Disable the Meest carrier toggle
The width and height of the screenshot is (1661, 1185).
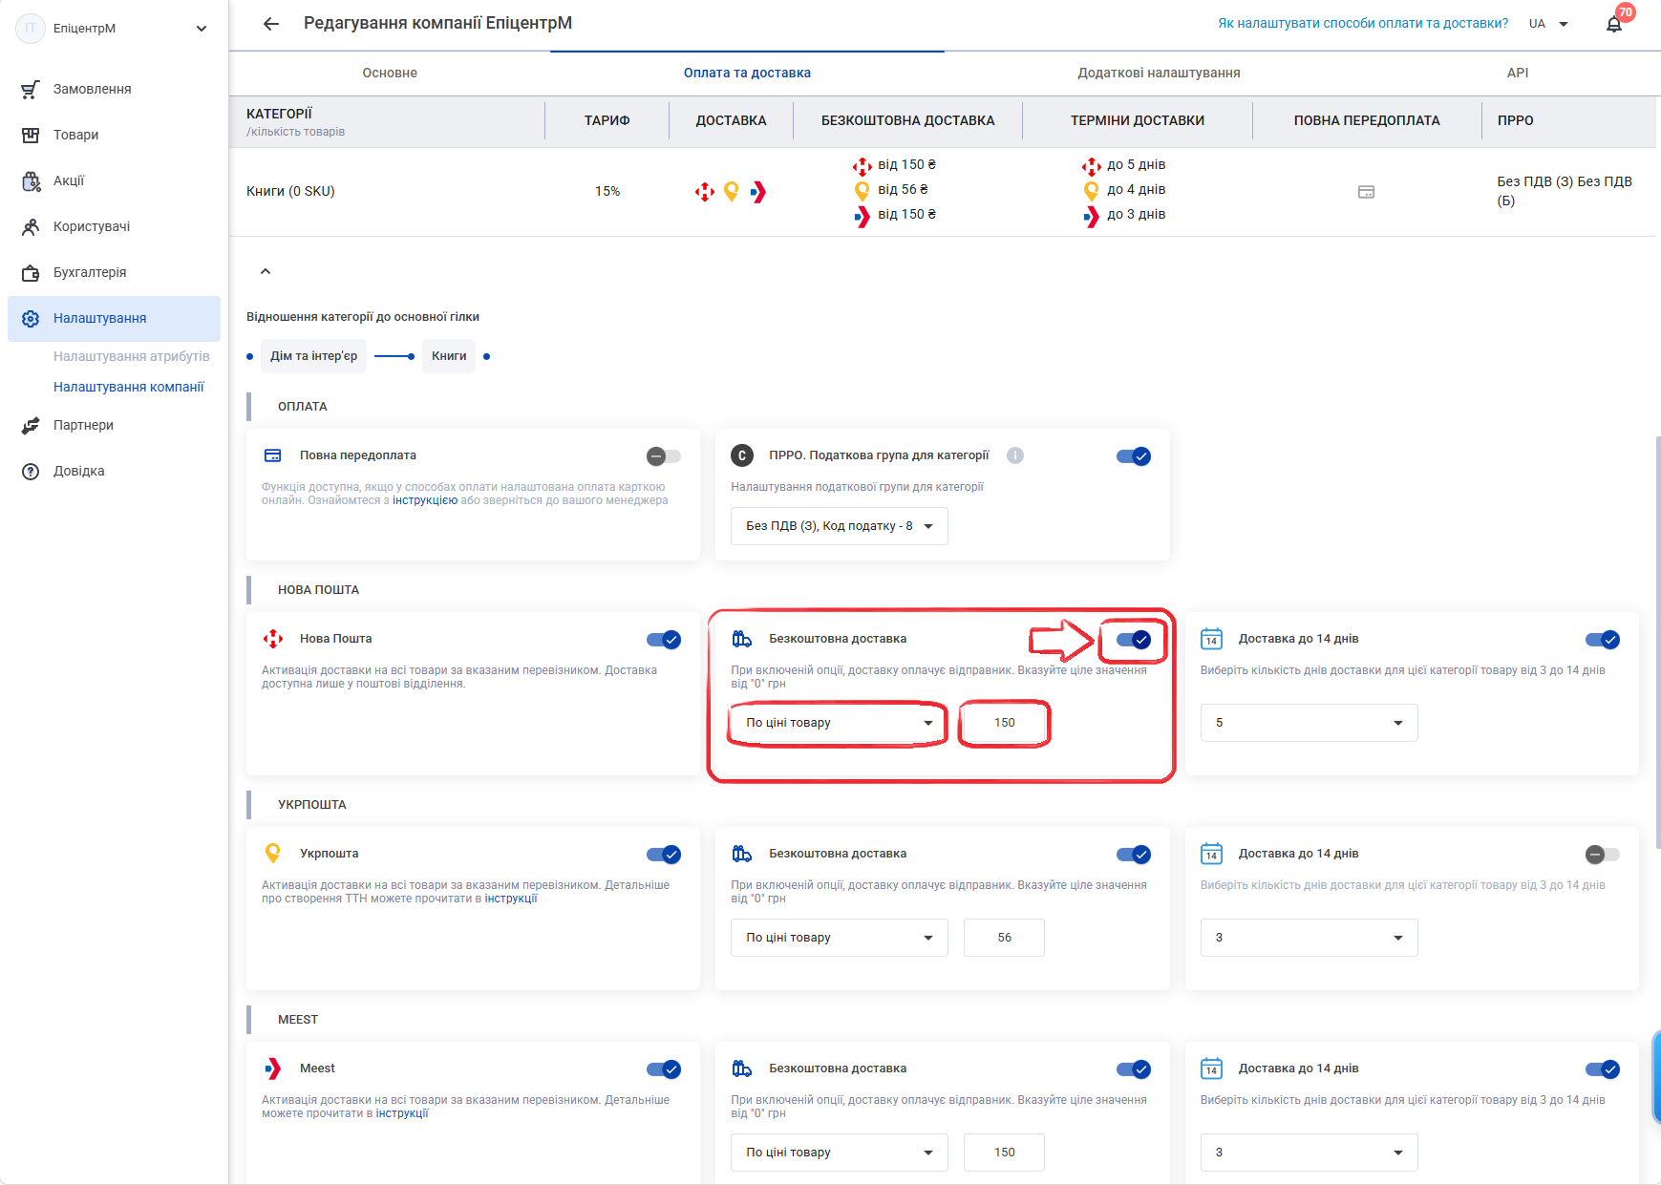click(x=664, y=1069)
